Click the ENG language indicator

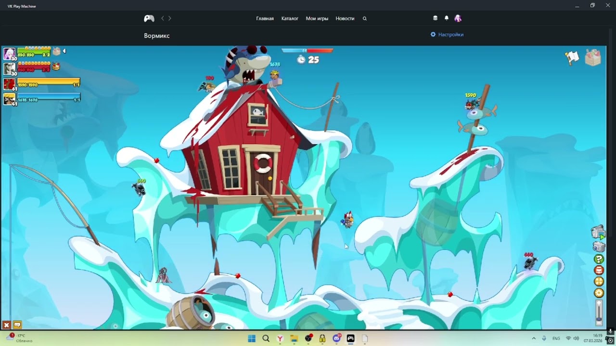[x=556, y=338]
